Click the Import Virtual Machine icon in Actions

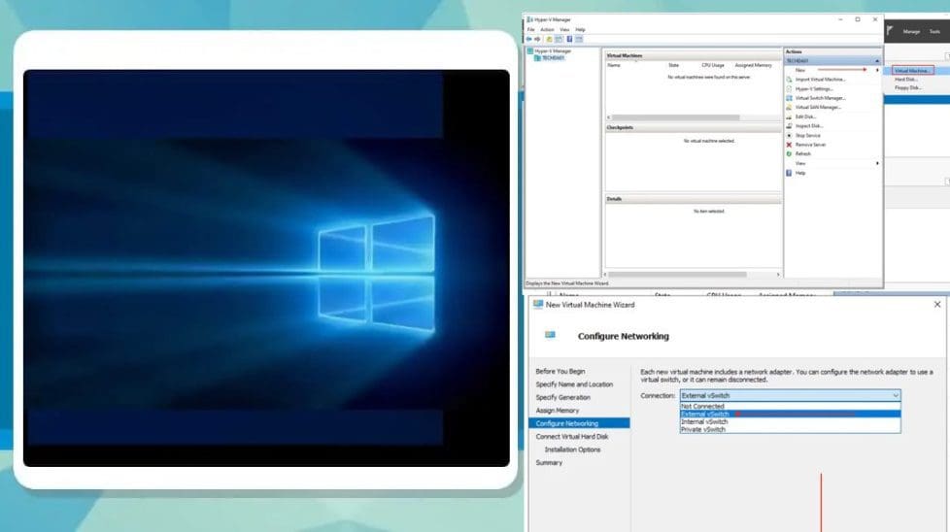(x=789, y=80)
